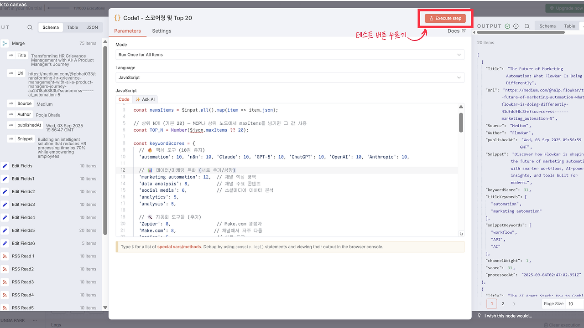Select the Code tab of the JavaScript editor
The image size is (584, 328).
[124, 99]
